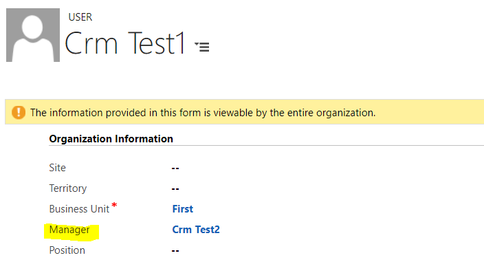Click the user profile avatar image
The height and width of the screenshot is (262, 484).
33,35
